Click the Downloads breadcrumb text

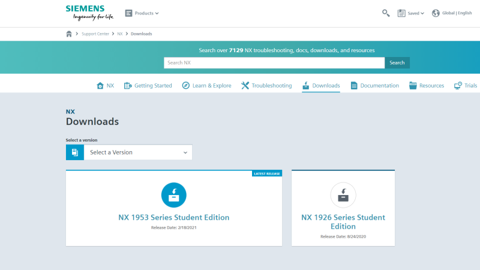[x=141, y=34]
